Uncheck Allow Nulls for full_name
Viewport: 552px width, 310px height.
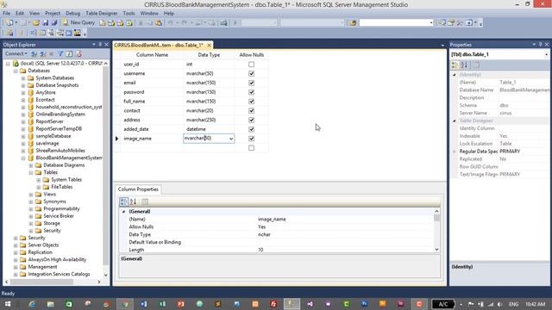(x=251, y=102)
